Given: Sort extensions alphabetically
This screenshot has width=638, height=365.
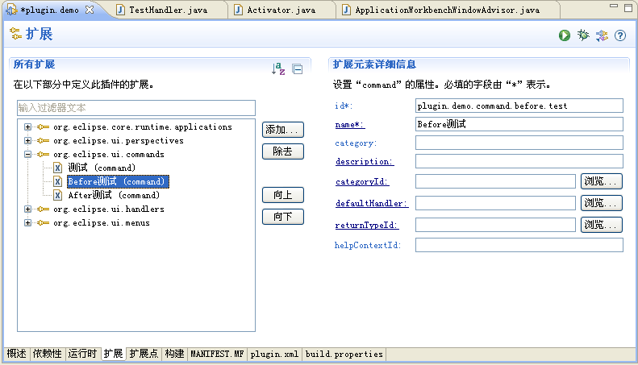Looking at the screenshot, I should point(278,68).
